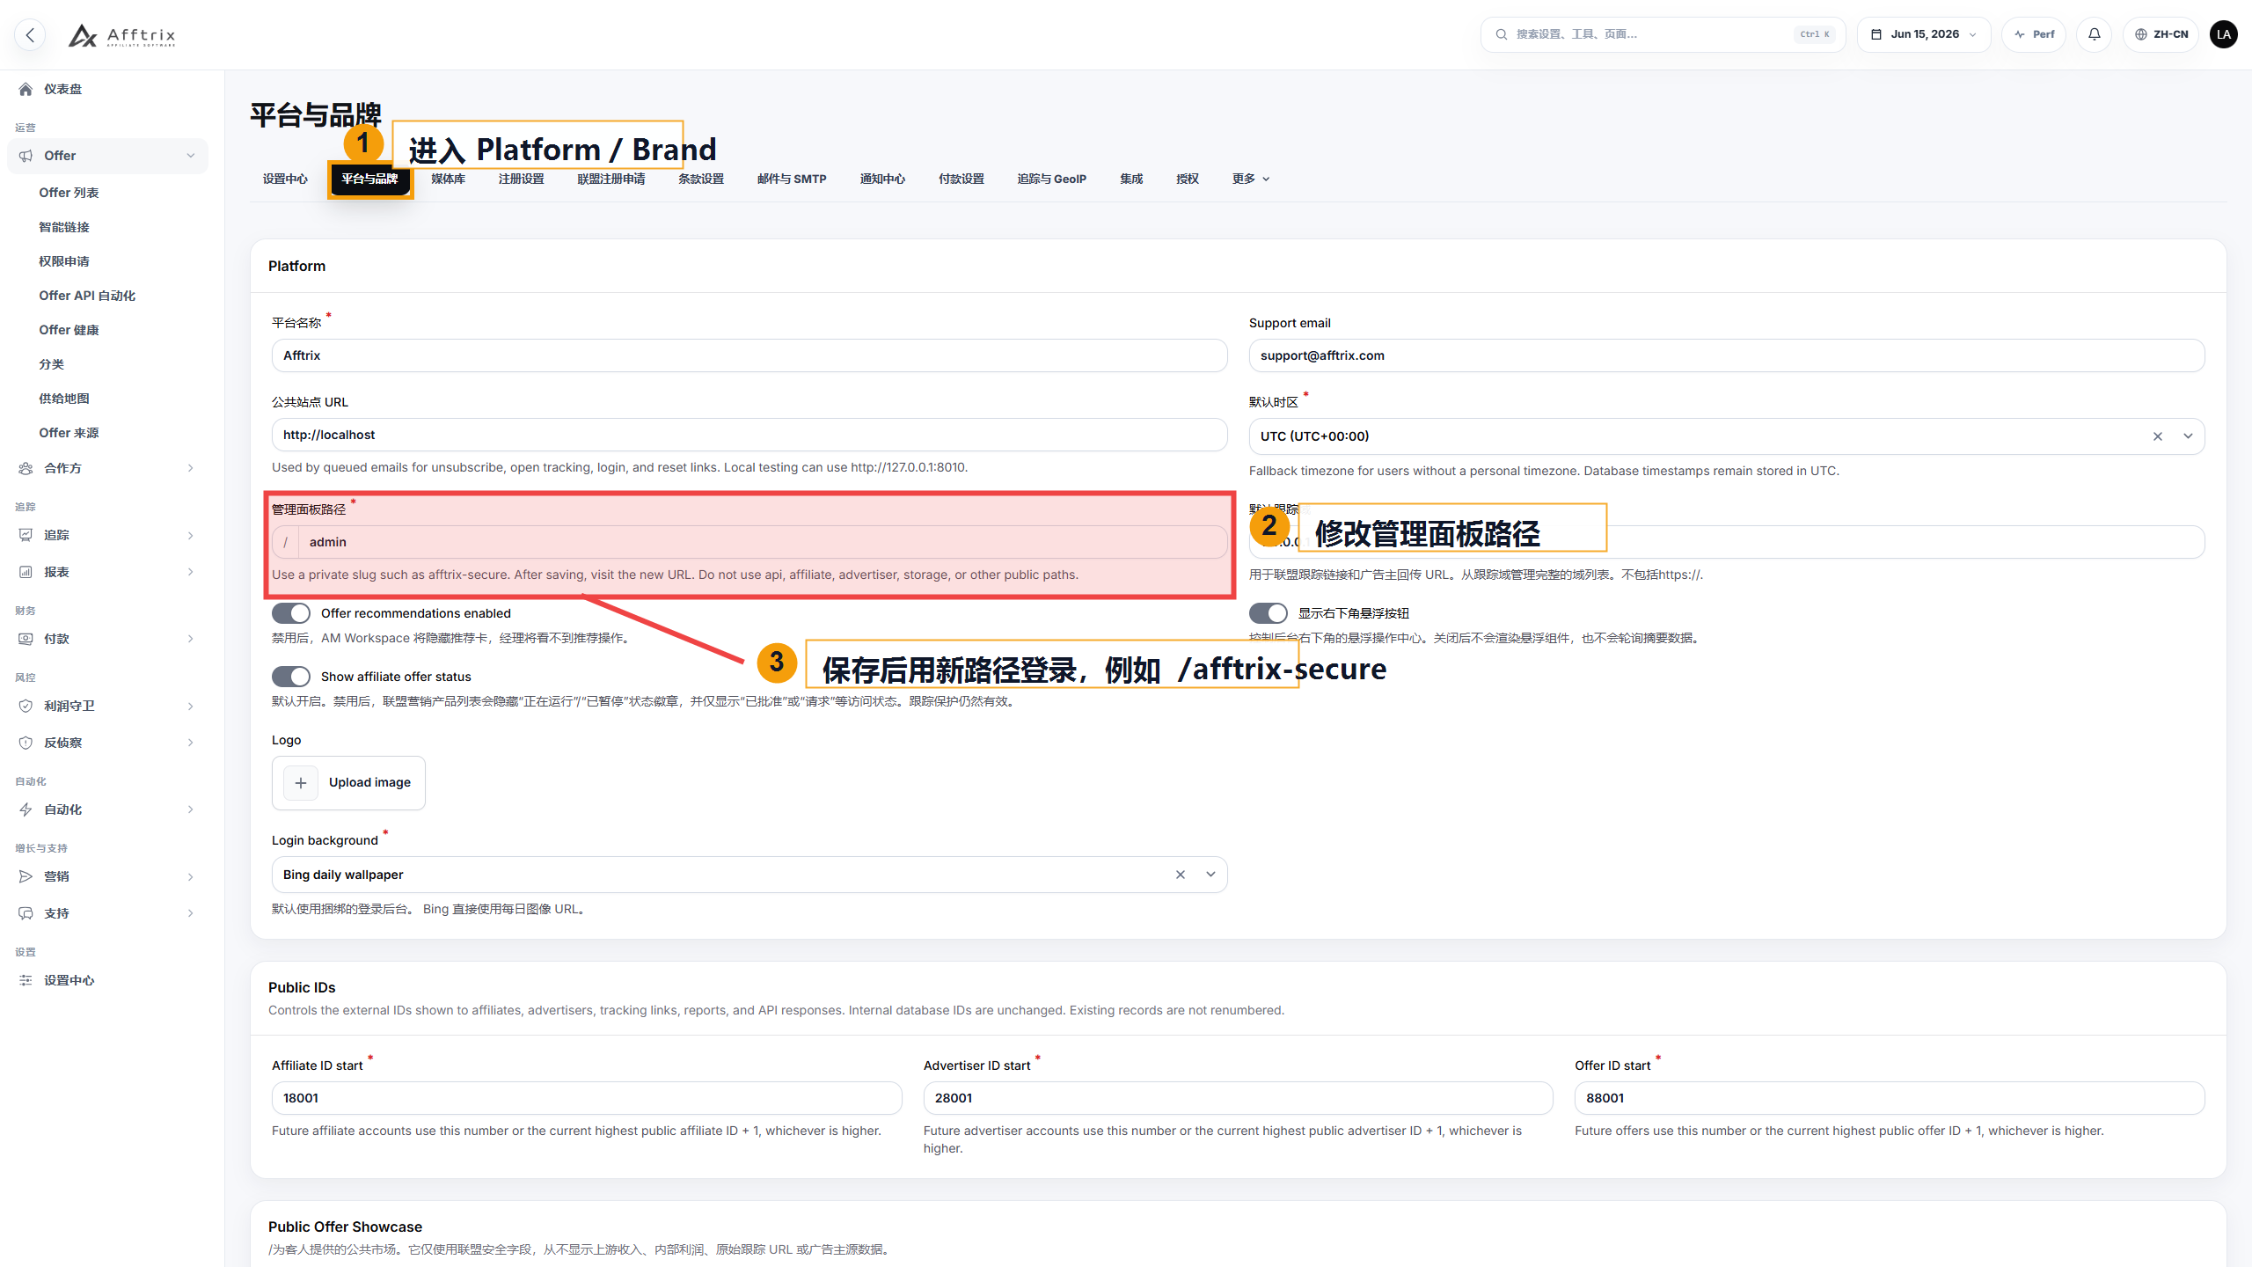Open the Login background dropdown arrow
This screenshot has height=1267, width=2252.
tap(1210, 875)
